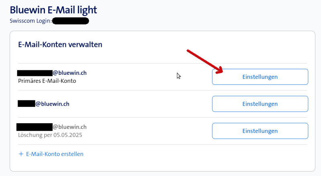This screenshot has height=176, width=321.
Task: Click the 'Löschung per 05.05.2025' notice
Action: coord(50,135)
